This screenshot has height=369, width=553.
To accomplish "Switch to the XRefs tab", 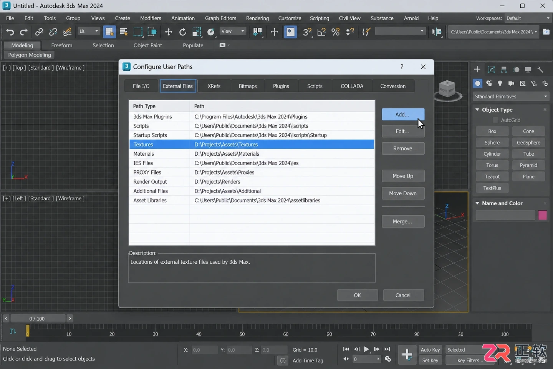I will [x=214, y=86].
